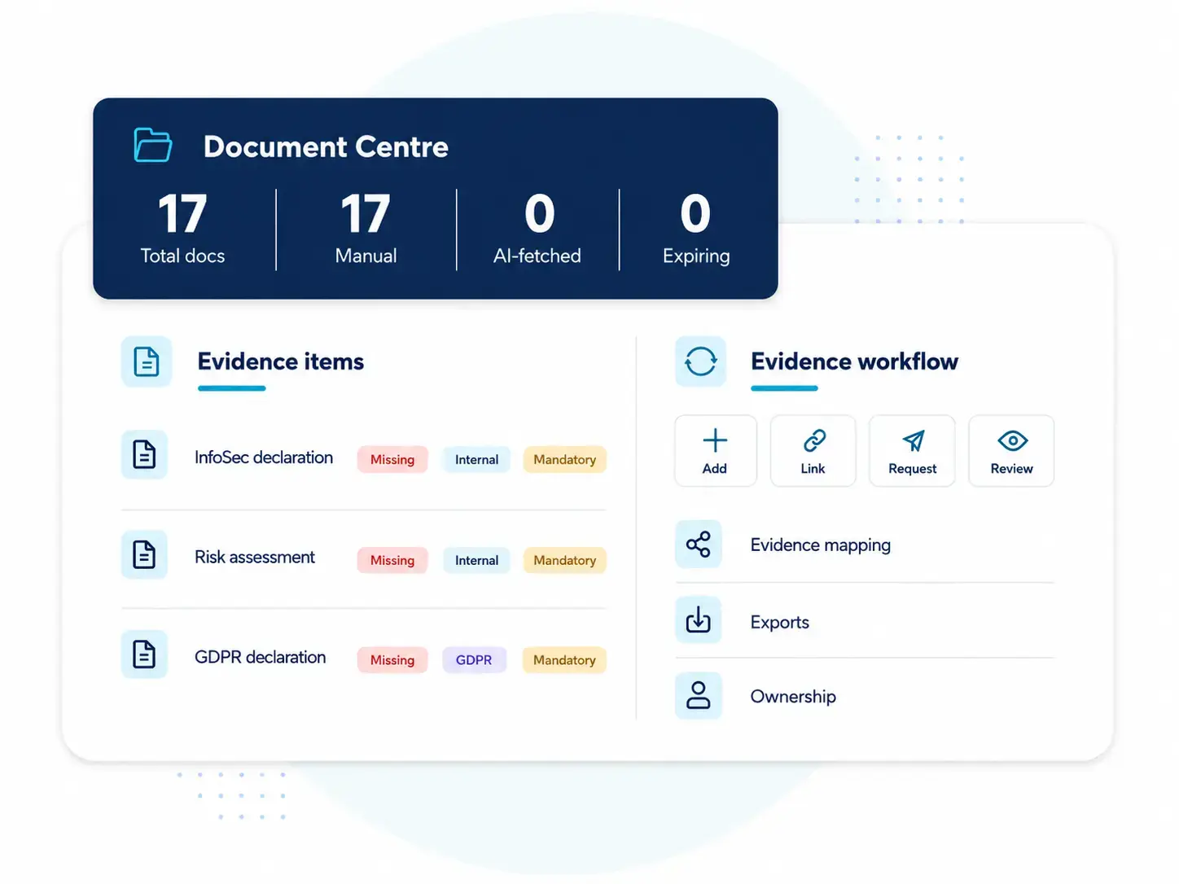
Task: Select the Risk assessment file icon
Action: click(144, 554)
